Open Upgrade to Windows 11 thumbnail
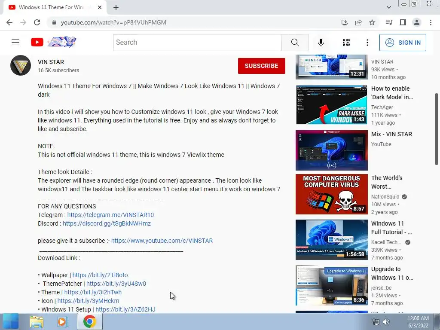440x330 pixels. coord(331,285)
